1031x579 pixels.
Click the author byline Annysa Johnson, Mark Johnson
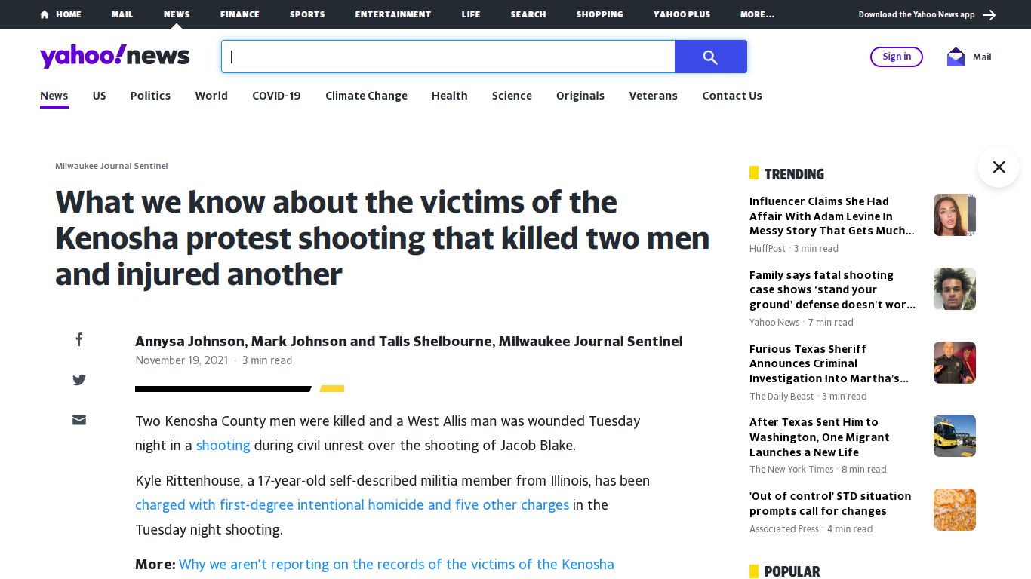coord(409,342)
